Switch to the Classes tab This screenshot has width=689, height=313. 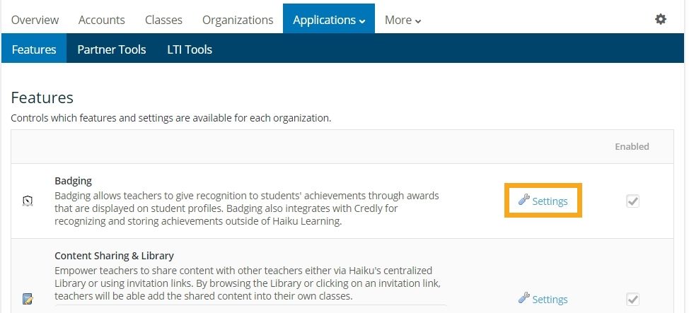(x=163, y=20)
